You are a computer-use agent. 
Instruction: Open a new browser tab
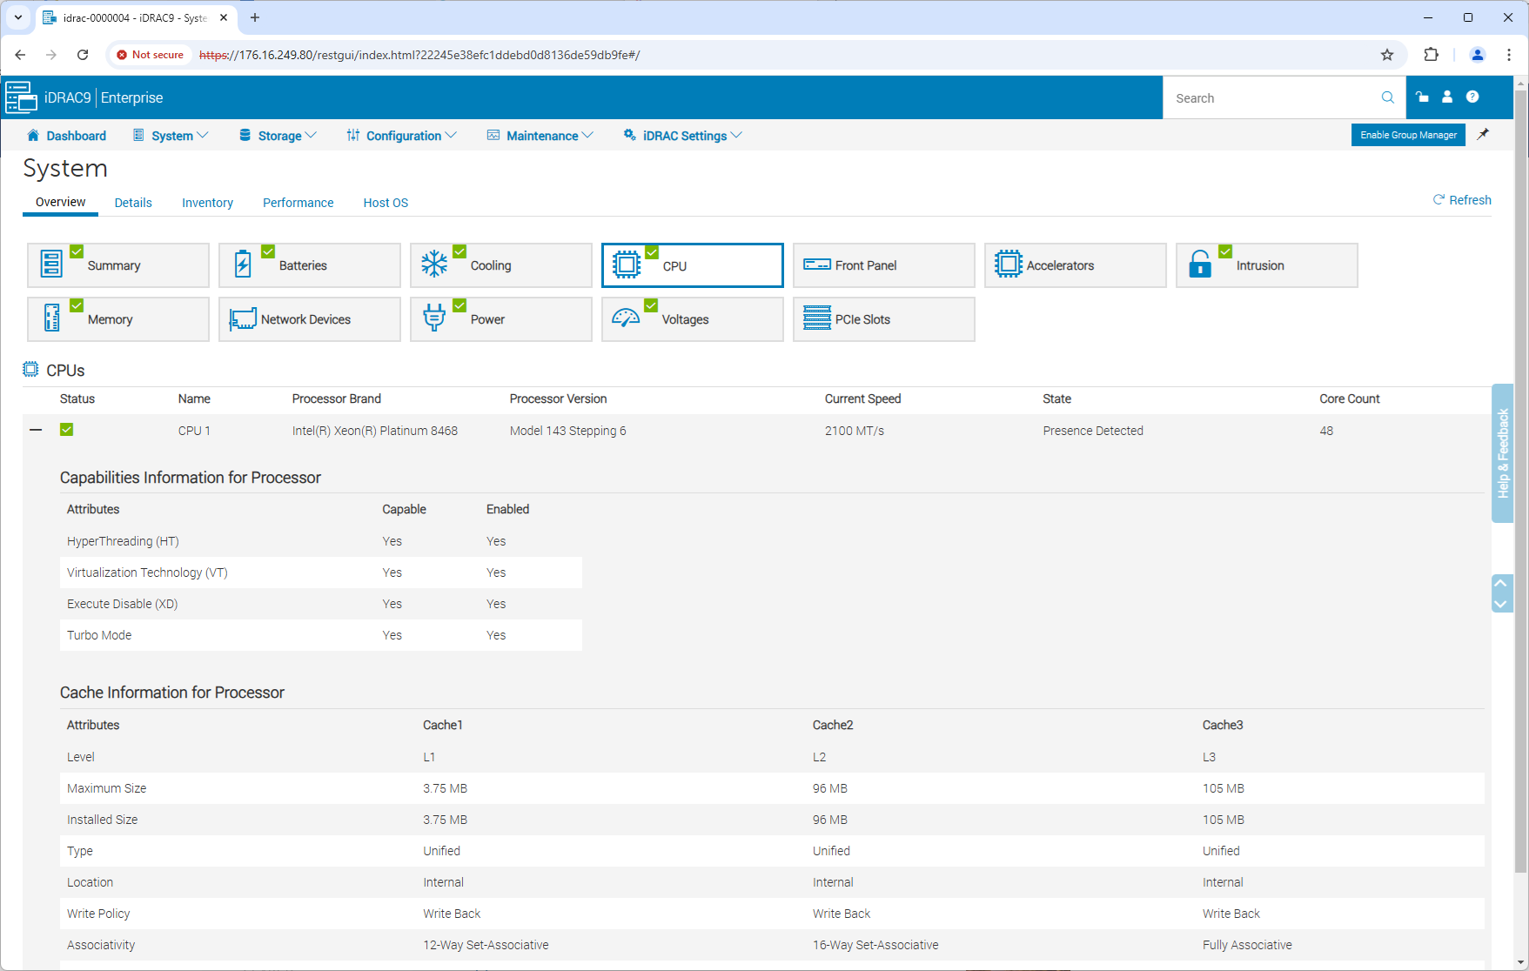tap(255, 17)
